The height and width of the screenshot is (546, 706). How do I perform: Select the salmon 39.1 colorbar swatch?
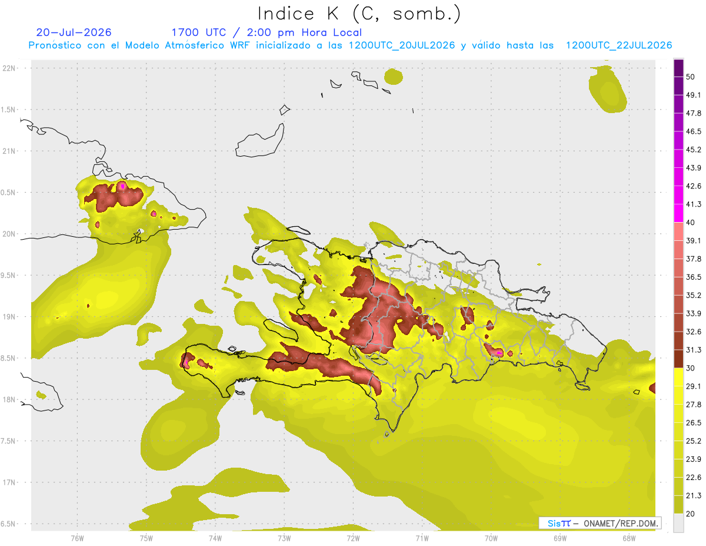point(678,231)
